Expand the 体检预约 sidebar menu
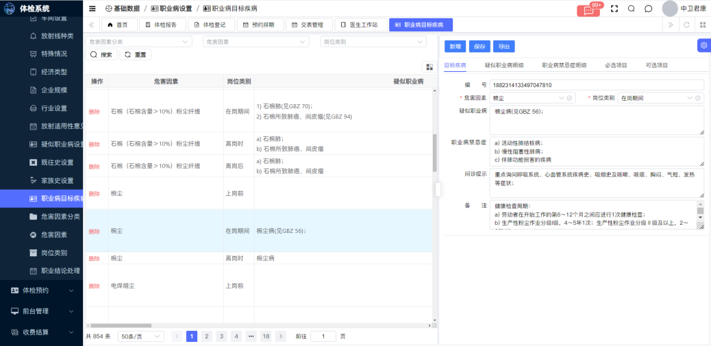This screenshot has width=711, height=346. pos(41,290)
